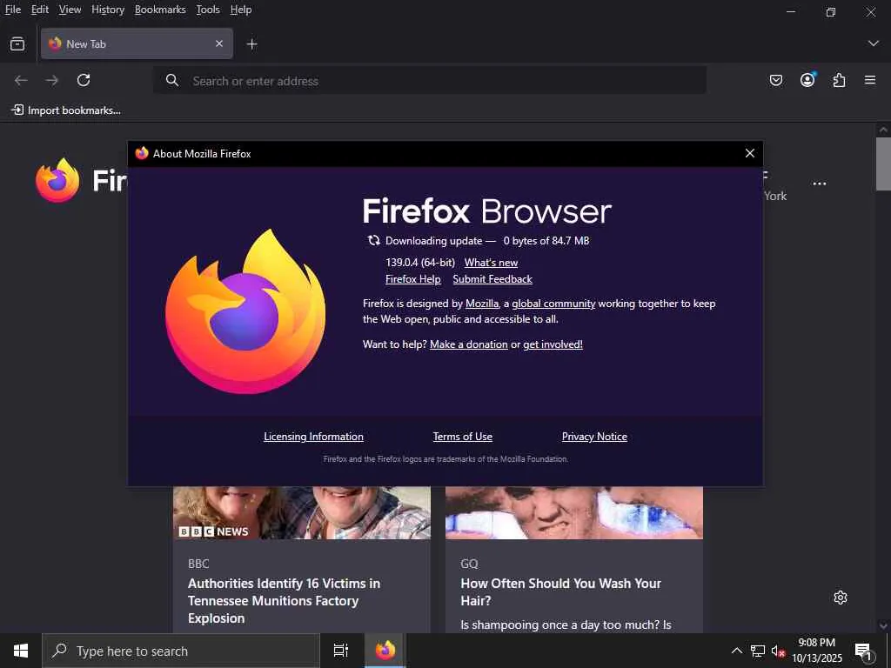Screen dimensions: 891x668
Task: Click scrollbar down arrow of page
Action: point(883,626)
